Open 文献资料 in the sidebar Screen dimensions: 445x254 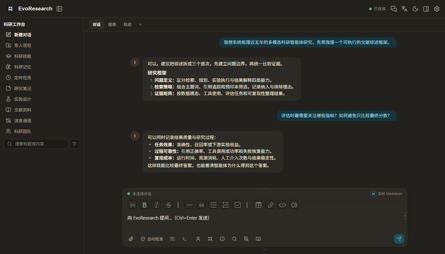tap(41, 110)
